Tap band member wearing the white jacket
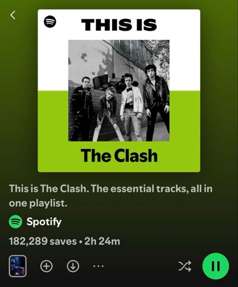Screen dimensions: 238x287 tap(131, 107)
